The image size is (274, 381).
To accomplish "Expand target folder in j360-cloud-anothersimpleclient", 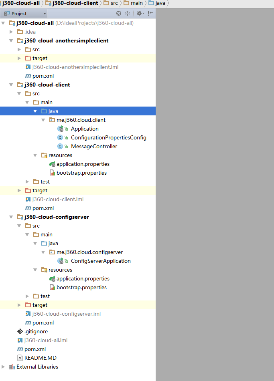I will 20,58.
